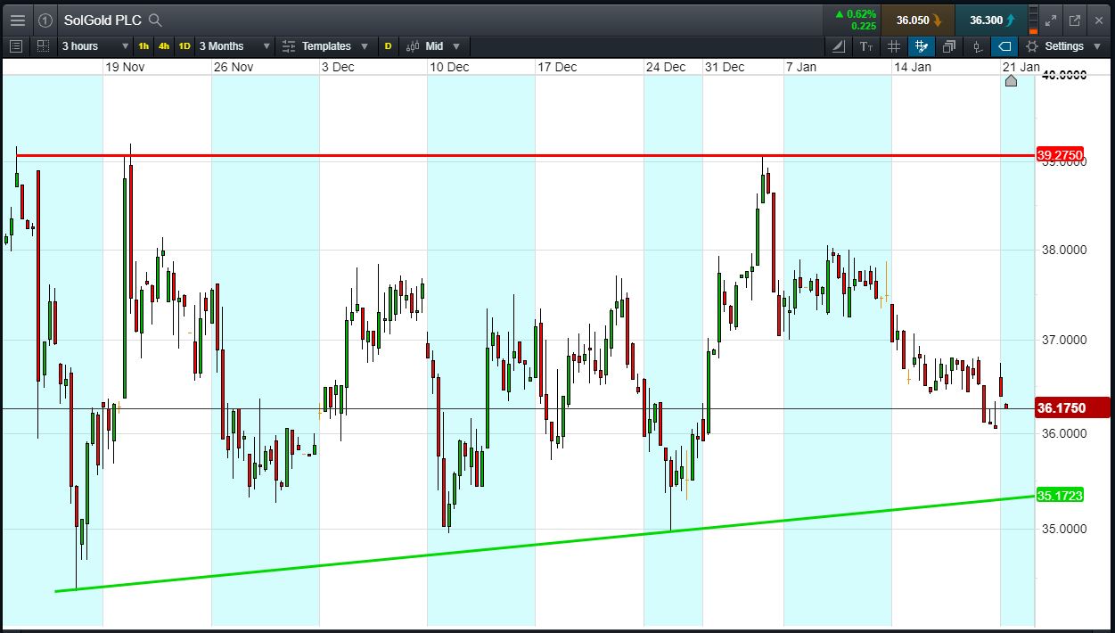Open the hamburger main menu
This screenshot has width=1115, height=633.
tap(18, 20)
